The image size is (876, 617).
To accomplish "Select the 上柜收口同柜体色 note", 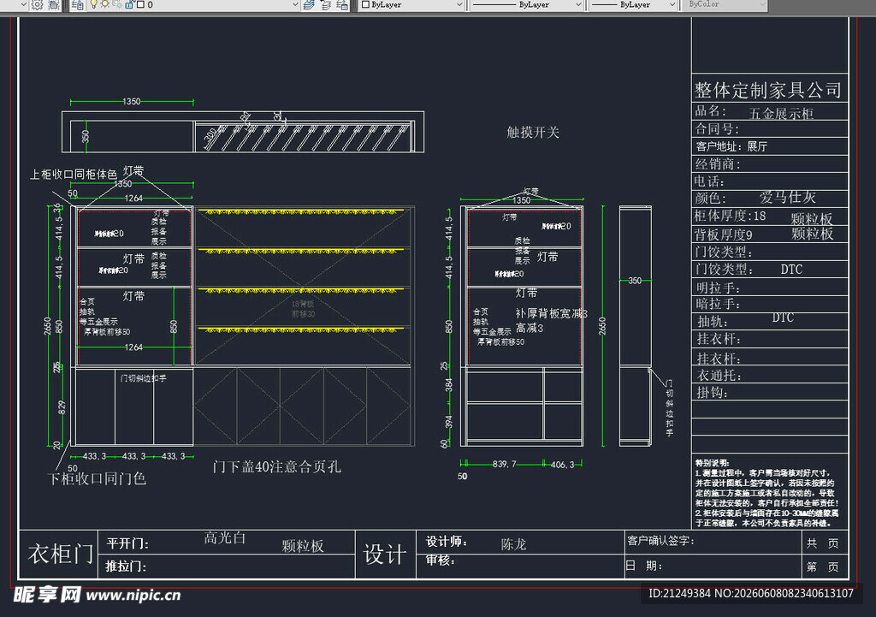I will pos(74,175).
